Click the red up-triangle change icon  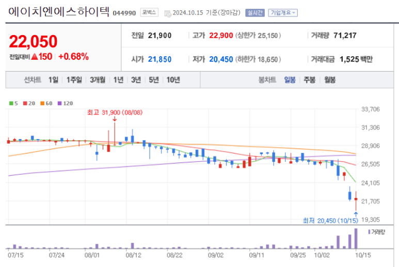(x=35, y=56)
